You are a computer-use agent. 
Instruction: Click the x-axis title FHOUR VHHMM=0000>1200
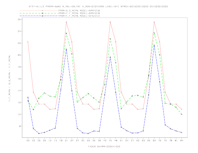104,146
